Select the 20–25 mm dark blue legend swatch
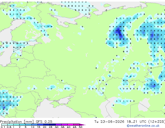The image size is (165, 128). tap(46, 125)
